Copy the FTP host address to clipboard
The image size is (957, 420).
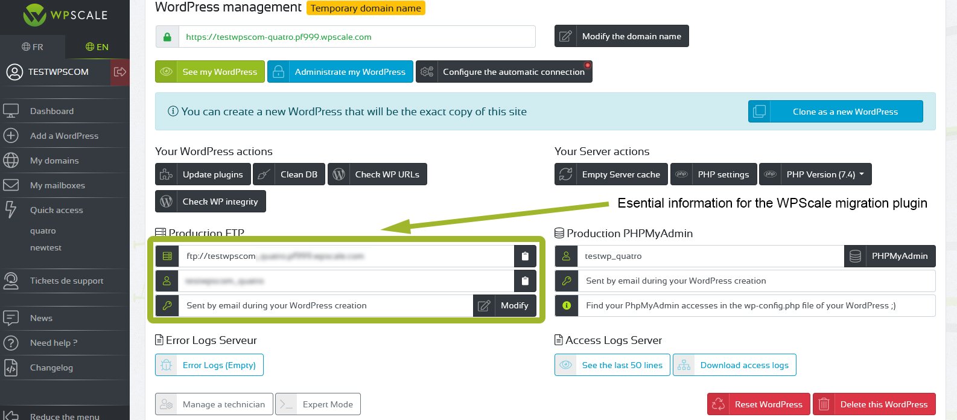(525, 256)
